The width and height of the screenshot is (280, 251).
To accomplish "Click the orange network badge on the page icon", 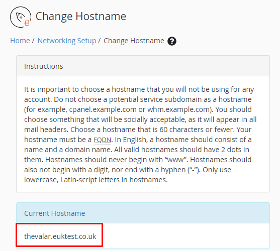I will [x=27, y=23].
